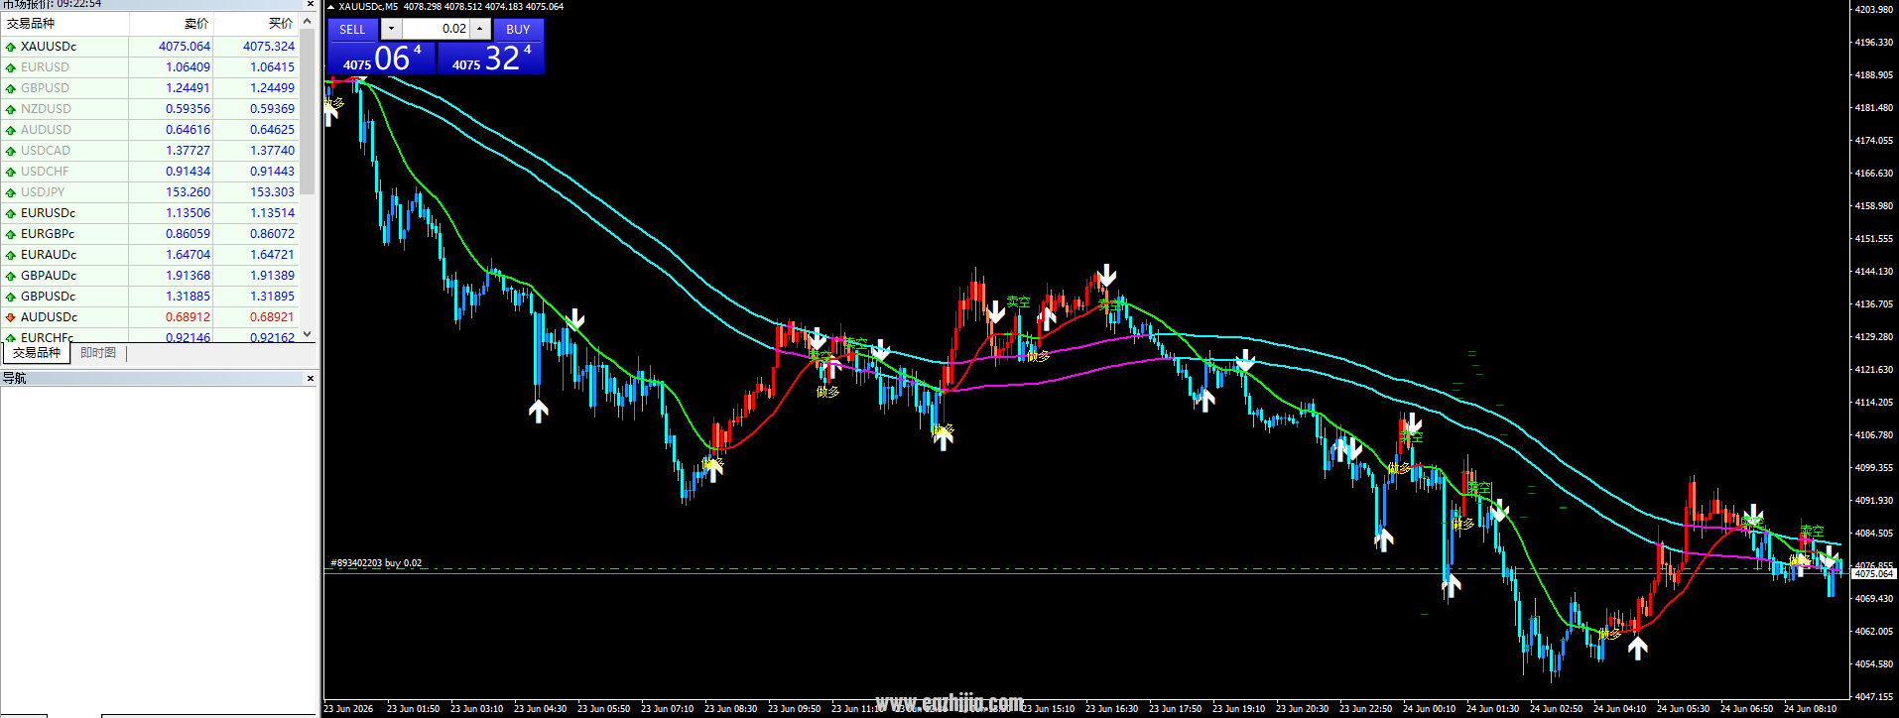Select the GBPUSD symbol name
The height and width of the screenshot is (718, 1899).
pos(45,88)
